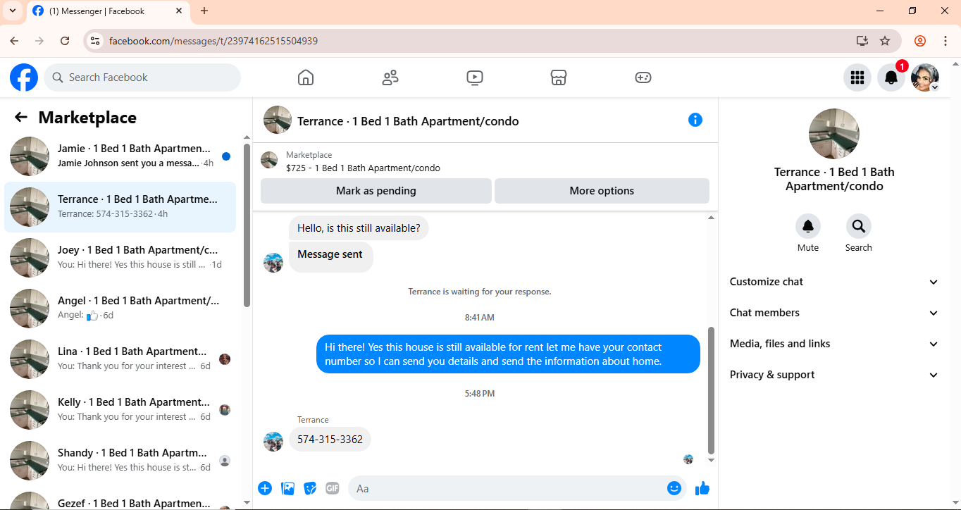Click Terrance's avatar beside the phone number
This screenshot has width=961, height=510.
click(x=273, y=442)
